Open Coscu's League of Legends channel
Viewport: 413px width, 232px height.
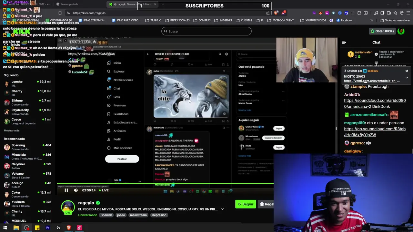[27, 121]
